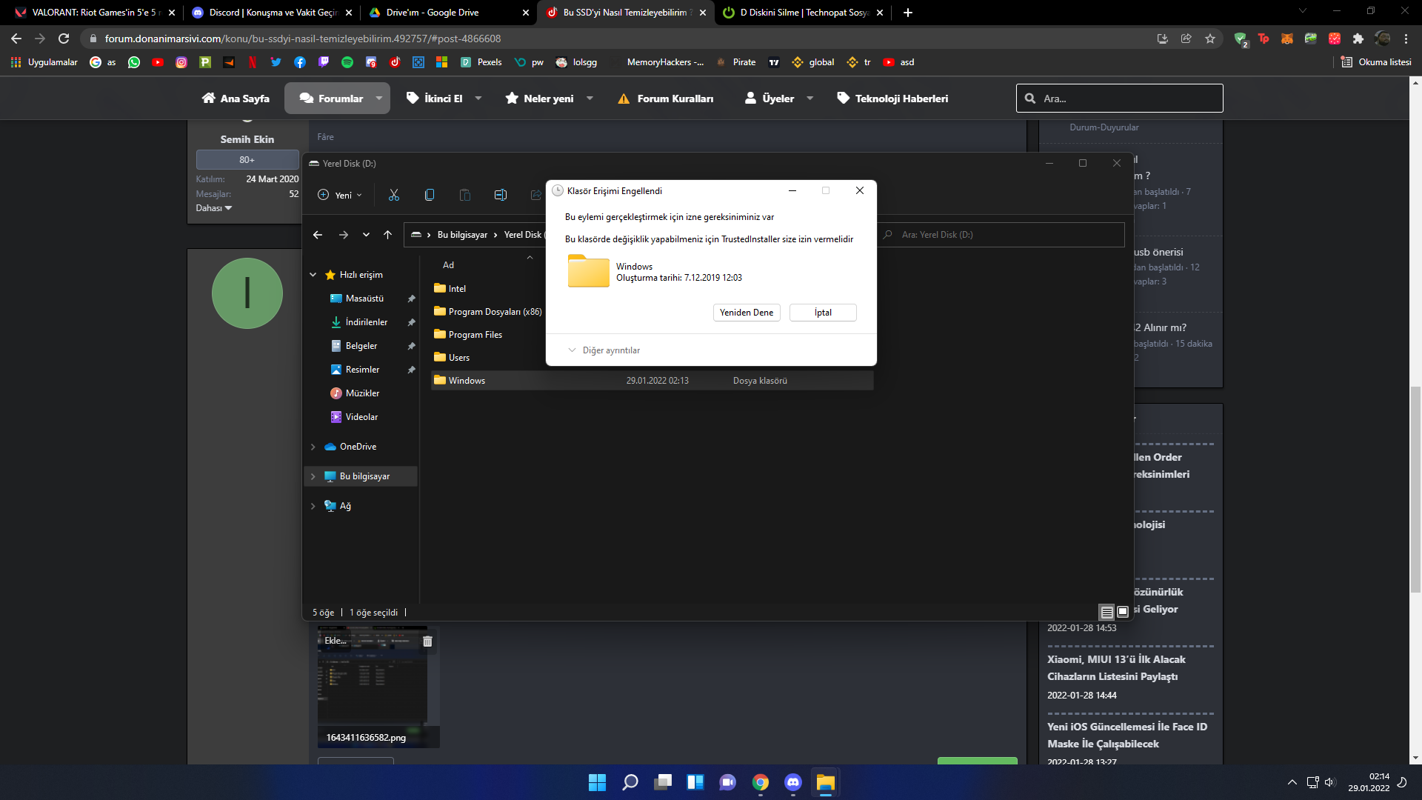Open attachment thumbnail 1643411636582.png
This screenshot has height=800, width=1422.
[x=378, y=687]
